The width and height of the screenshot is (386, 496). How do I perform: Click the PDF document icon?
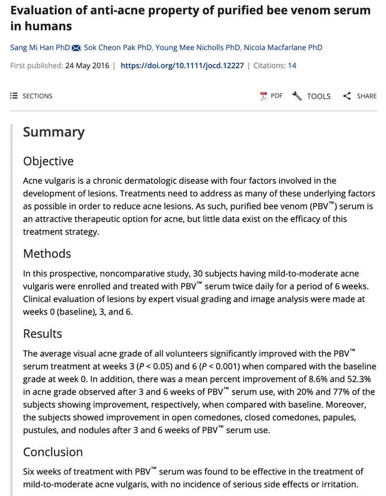[x=263, y=96]
